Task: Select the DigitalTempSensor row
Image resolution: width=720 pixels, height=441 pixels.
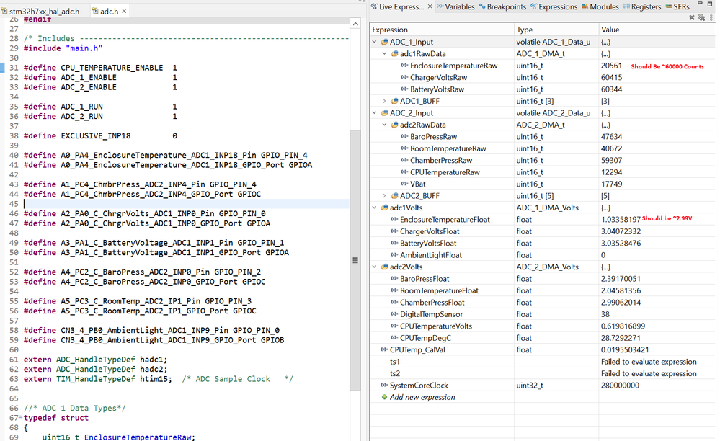Action: (x=542, y=314)
